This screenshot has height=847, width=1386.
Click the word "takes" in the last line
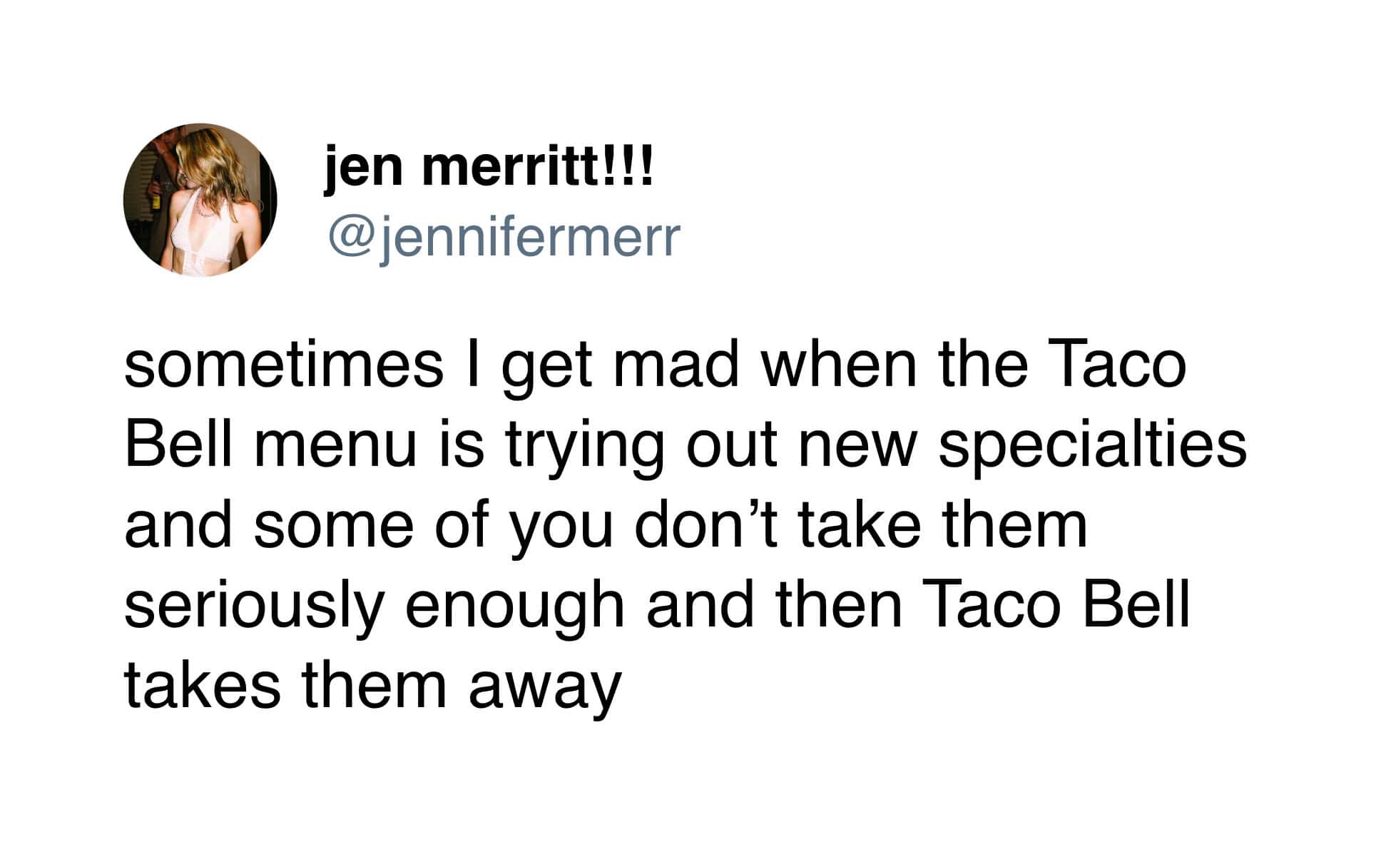[x=203, y=684]
